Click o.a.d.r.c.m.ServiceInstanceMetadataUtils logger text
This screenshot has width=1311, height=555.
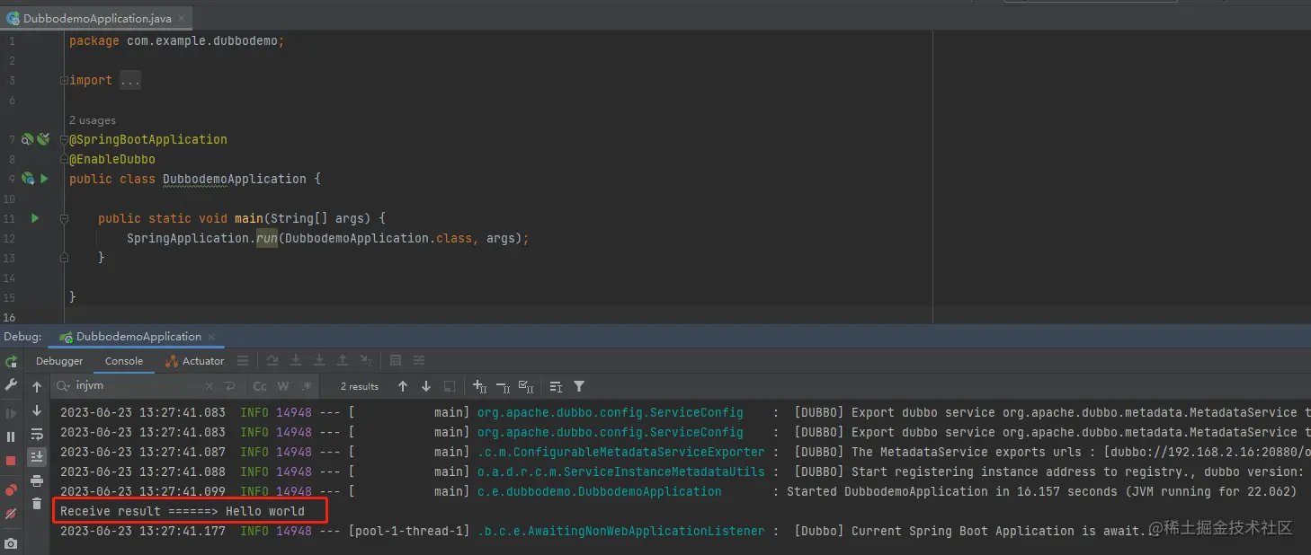click(x=620, y=471)
